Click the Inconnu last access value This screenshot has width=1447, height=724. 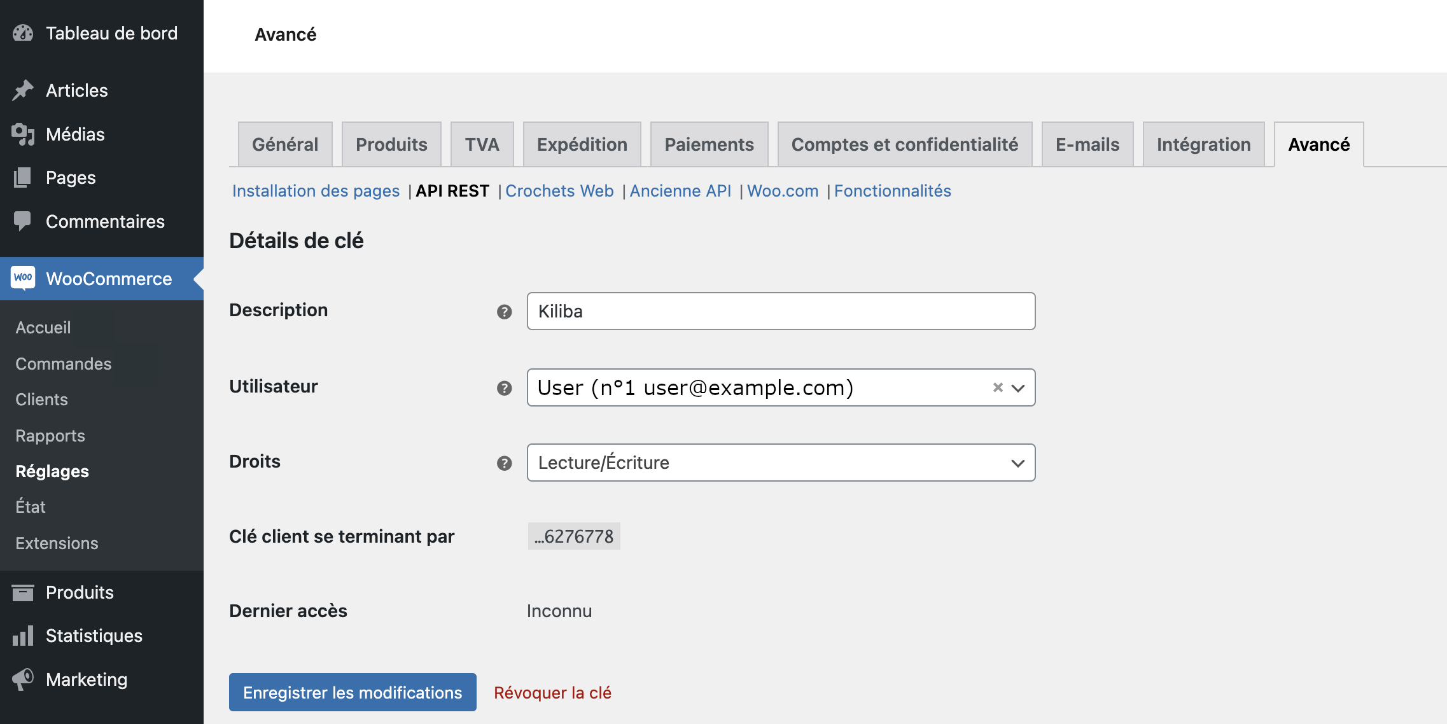[559, 611]
